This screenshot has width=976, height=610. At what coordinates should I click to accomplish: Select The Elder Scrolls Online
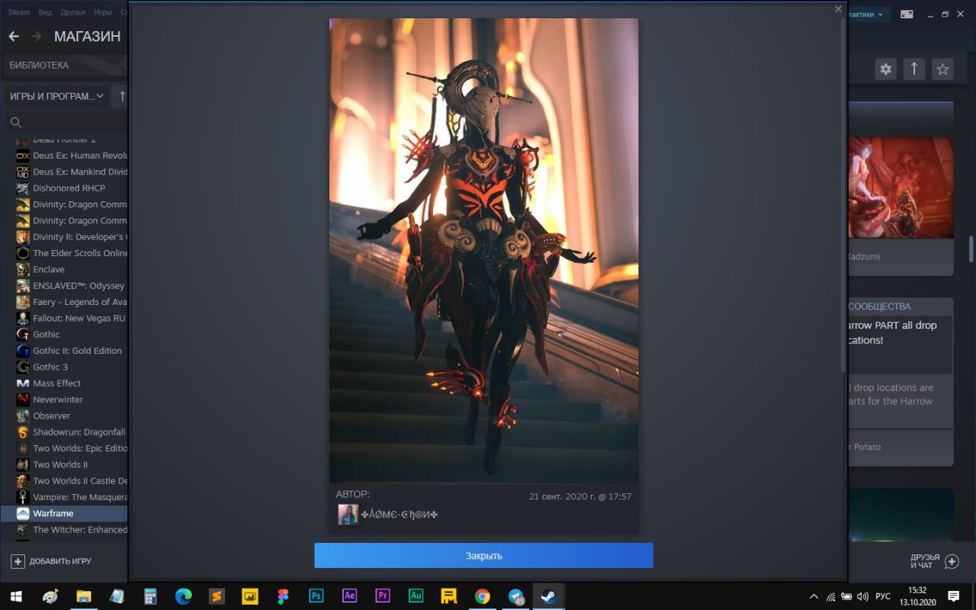point(71,253)
